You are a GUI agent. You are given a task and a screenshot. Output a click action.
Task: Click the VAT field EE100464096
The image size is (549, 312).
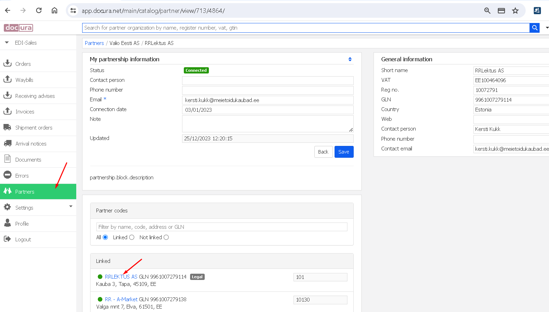[x=511, y=80]
